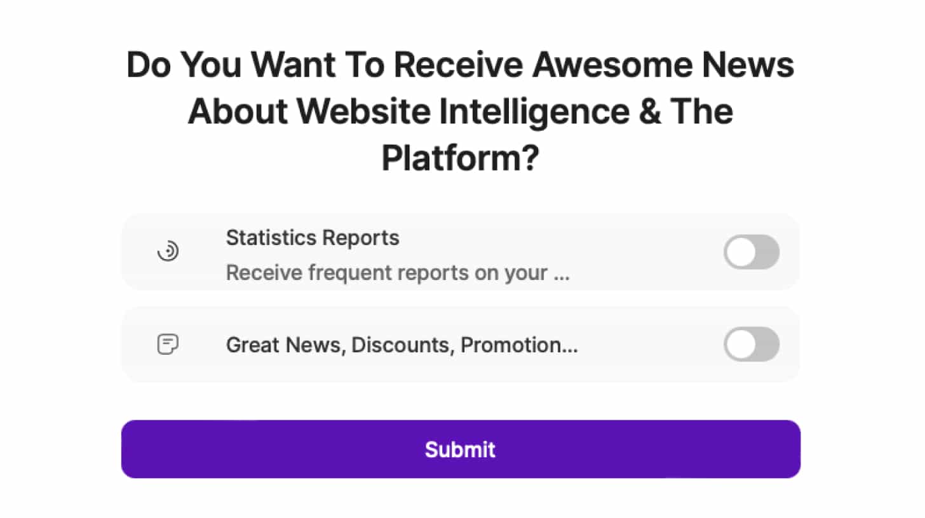This screenshot has width=925, height=518.
Task: Enable the Statistics Reports toggle switch
Action: pos(751,252)
